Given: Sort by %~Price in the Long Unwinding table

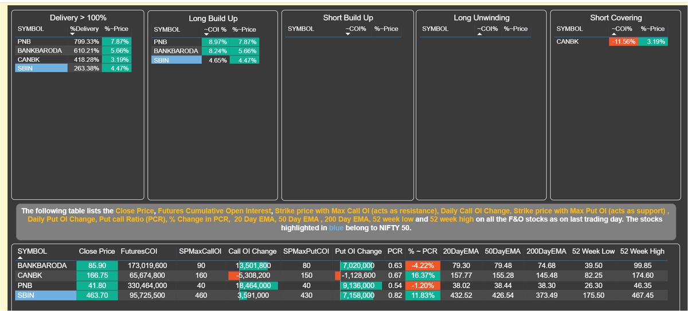Looking at the screenshot, I should click(516, 29).
